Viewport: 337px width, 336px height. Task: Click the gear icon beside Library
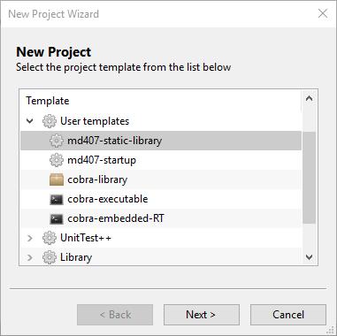(50, 257)
